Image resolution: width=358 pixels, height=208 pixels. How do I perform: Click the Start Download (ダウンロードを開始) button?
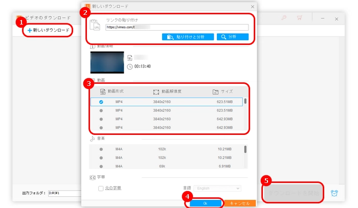click(x=293, y=193)
